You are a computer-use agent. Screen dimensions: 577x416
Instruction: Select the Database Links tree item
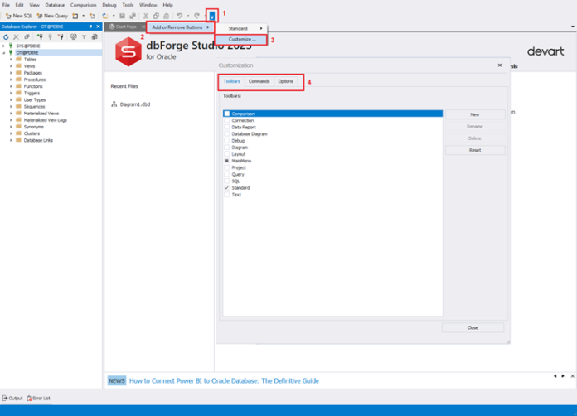click(x=38, y=141)
